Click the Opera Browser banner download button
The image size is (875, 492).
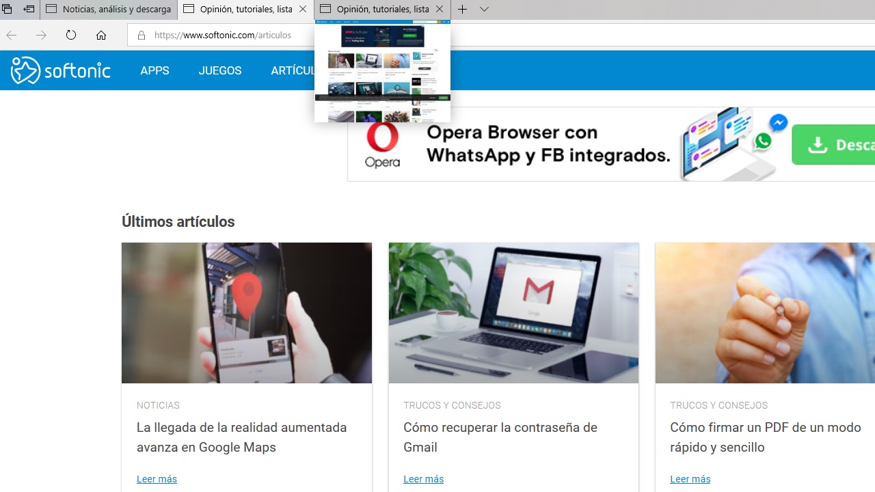click(x=834, y=144)
